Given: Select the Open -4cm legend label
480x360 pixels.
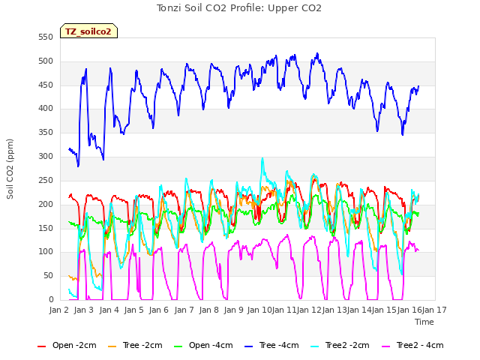Looking at the screenshot, I should tap(211, 345).
